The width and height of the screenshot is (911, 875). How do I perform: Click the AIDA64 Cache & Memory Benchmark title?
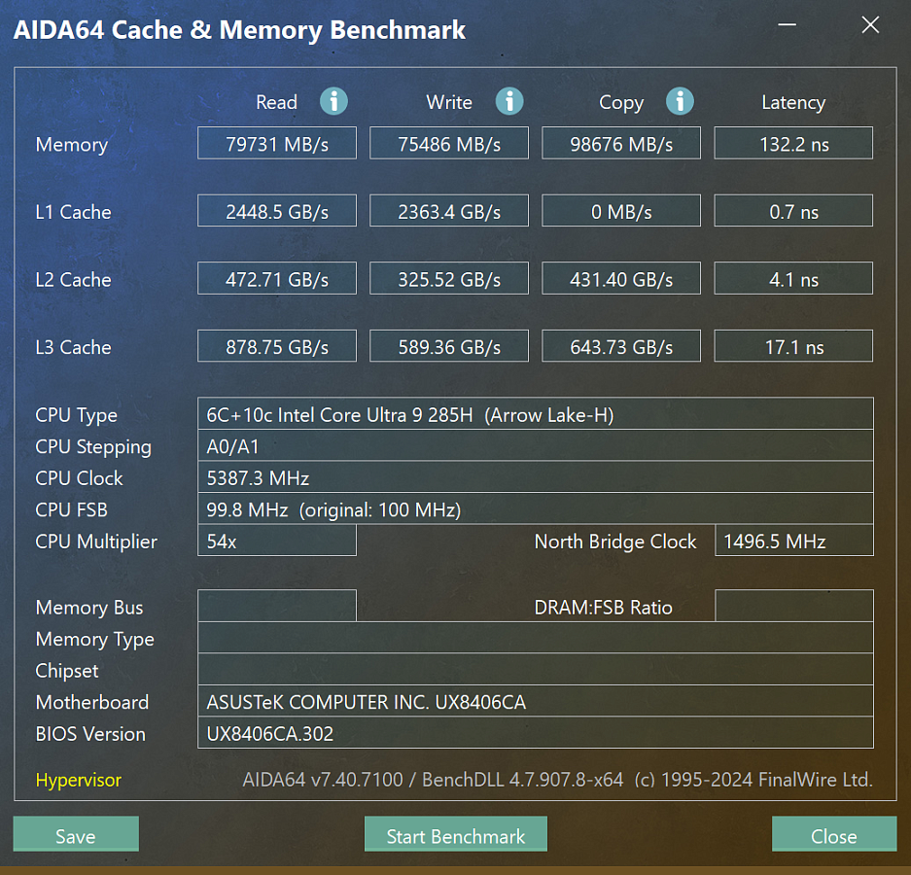[239, 29]
